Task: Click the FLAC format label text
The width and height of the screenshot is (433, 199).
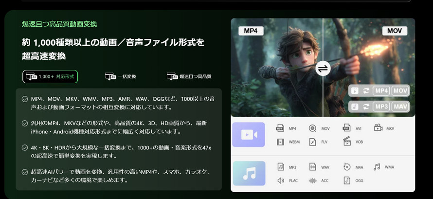Action: (293, 181)
